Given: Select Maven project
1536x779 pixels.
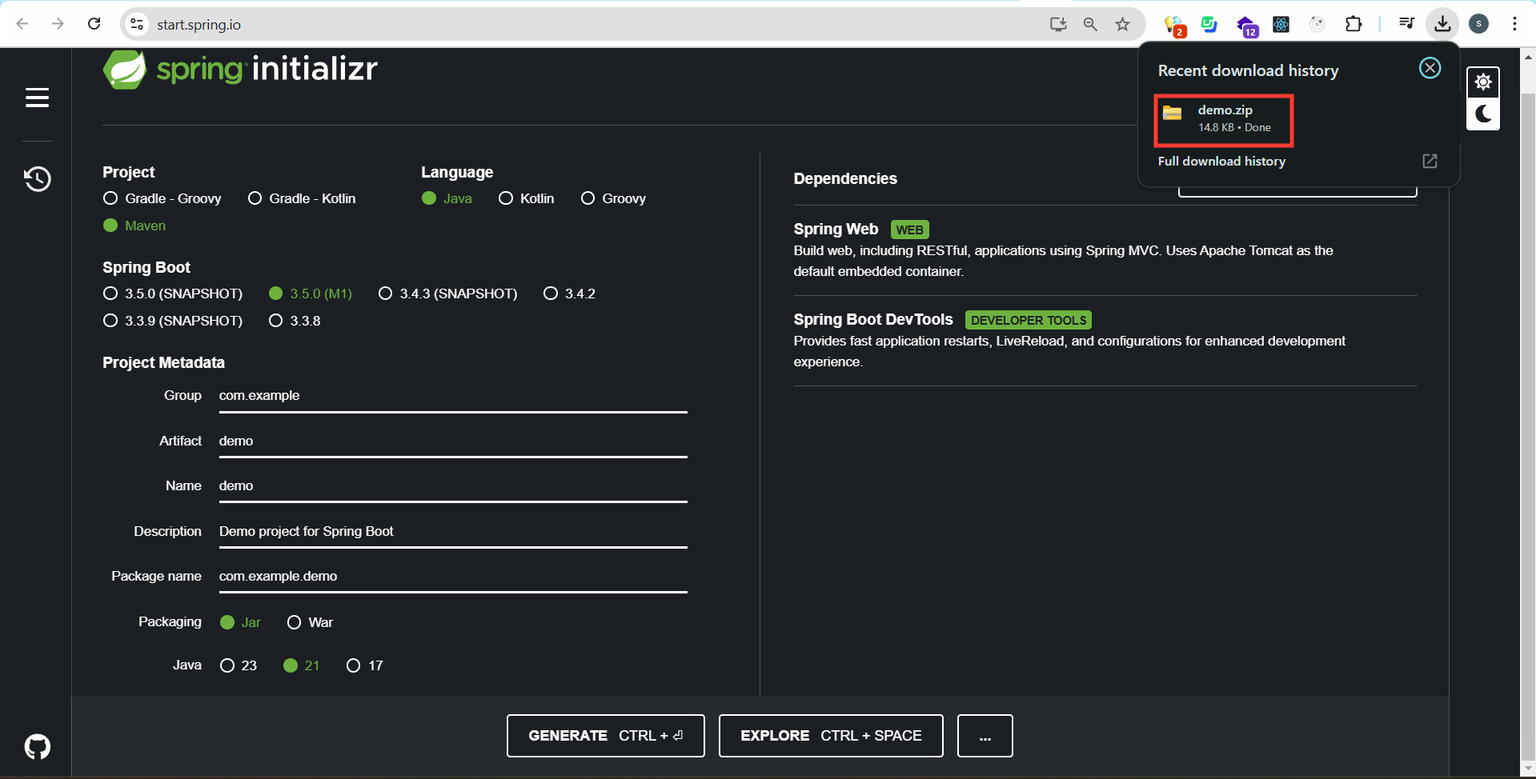Looking at the screenshot, I should click(x=134, y=226).
